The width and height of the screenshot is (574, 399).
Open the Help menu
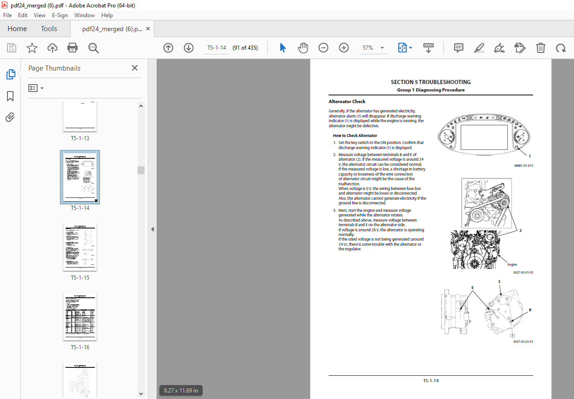[107, 15]
